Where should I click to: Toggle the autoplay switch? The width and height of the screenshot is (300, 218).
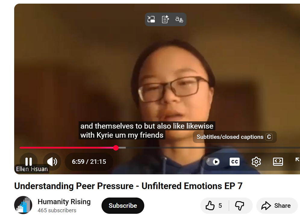point(213,162)
